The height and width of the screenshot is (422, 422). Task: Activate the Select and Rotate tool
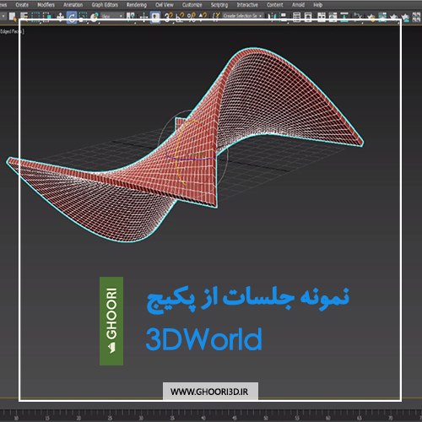coord(72,18)
